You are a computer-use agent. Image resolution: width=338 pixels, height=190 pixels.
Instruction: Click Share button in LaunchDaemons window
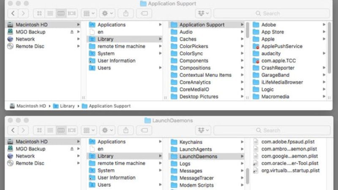(126, 130)
